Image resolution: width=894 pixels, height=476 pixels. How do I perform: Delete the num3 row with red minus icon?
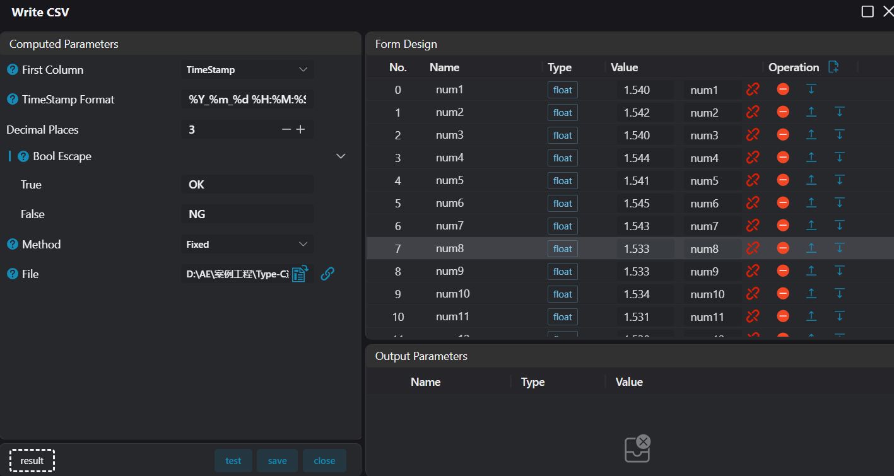(x=783, y=135)
